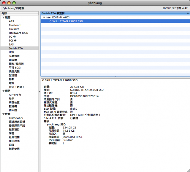Open 診斷 diagnostics entry
Screen dimensions: 190x172
click(12, 79)
